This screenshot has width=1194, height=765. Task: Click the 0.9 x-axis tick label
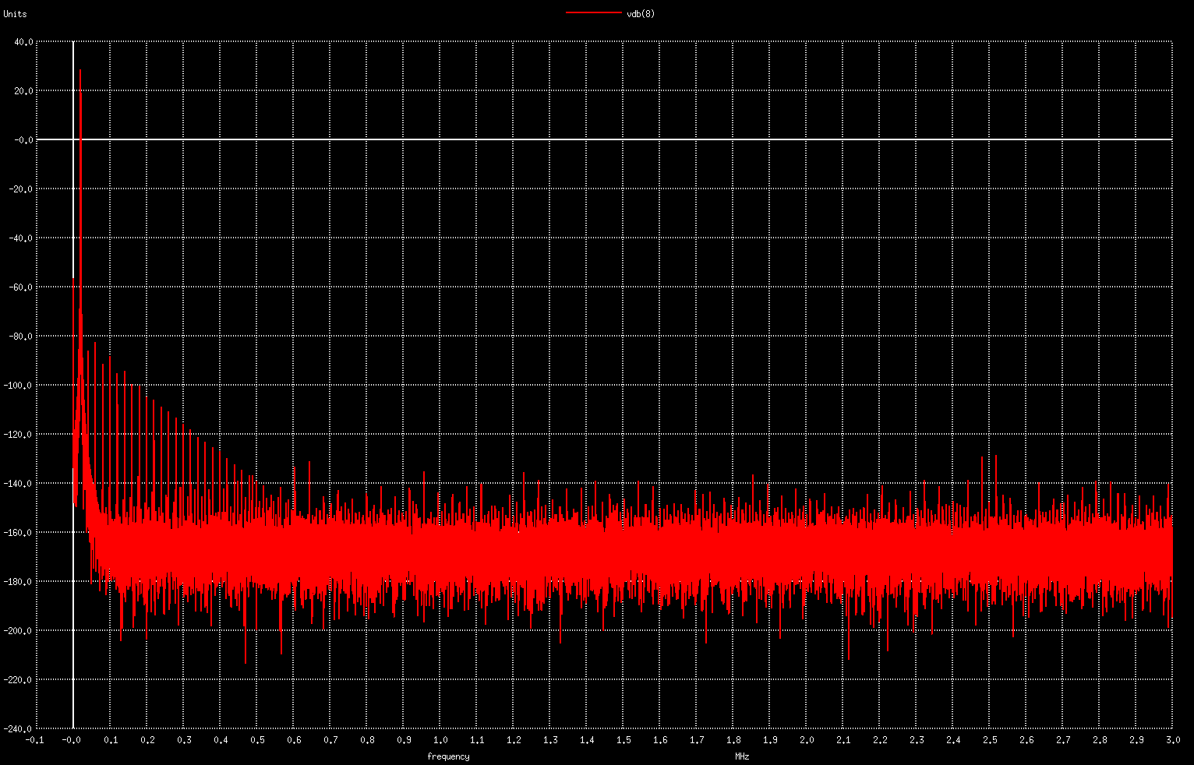pos(404,740)
